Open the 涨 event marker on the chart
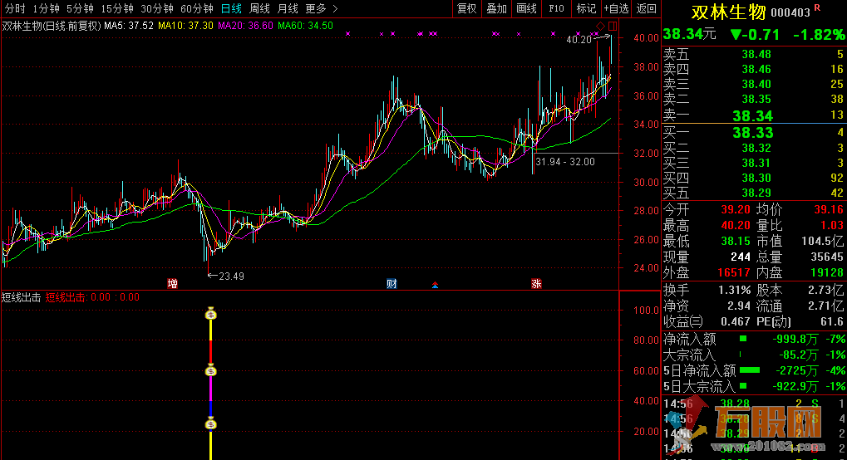The width and height of the screenshot is (847, 460). click(536, 284)
